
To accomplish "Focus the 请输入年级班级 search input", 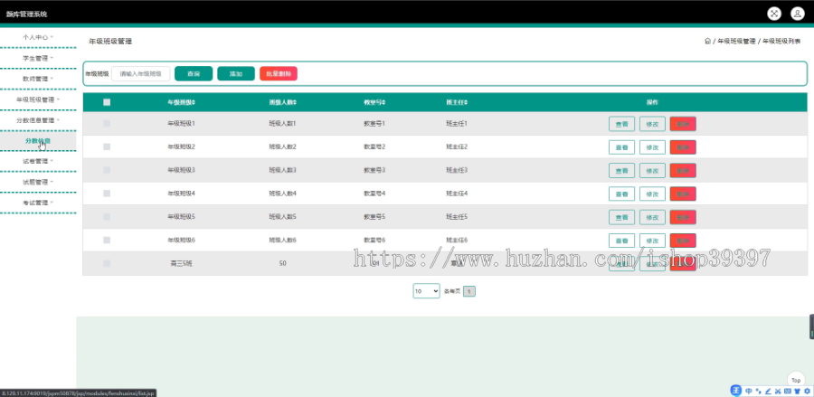I will [x=141, y=73].
